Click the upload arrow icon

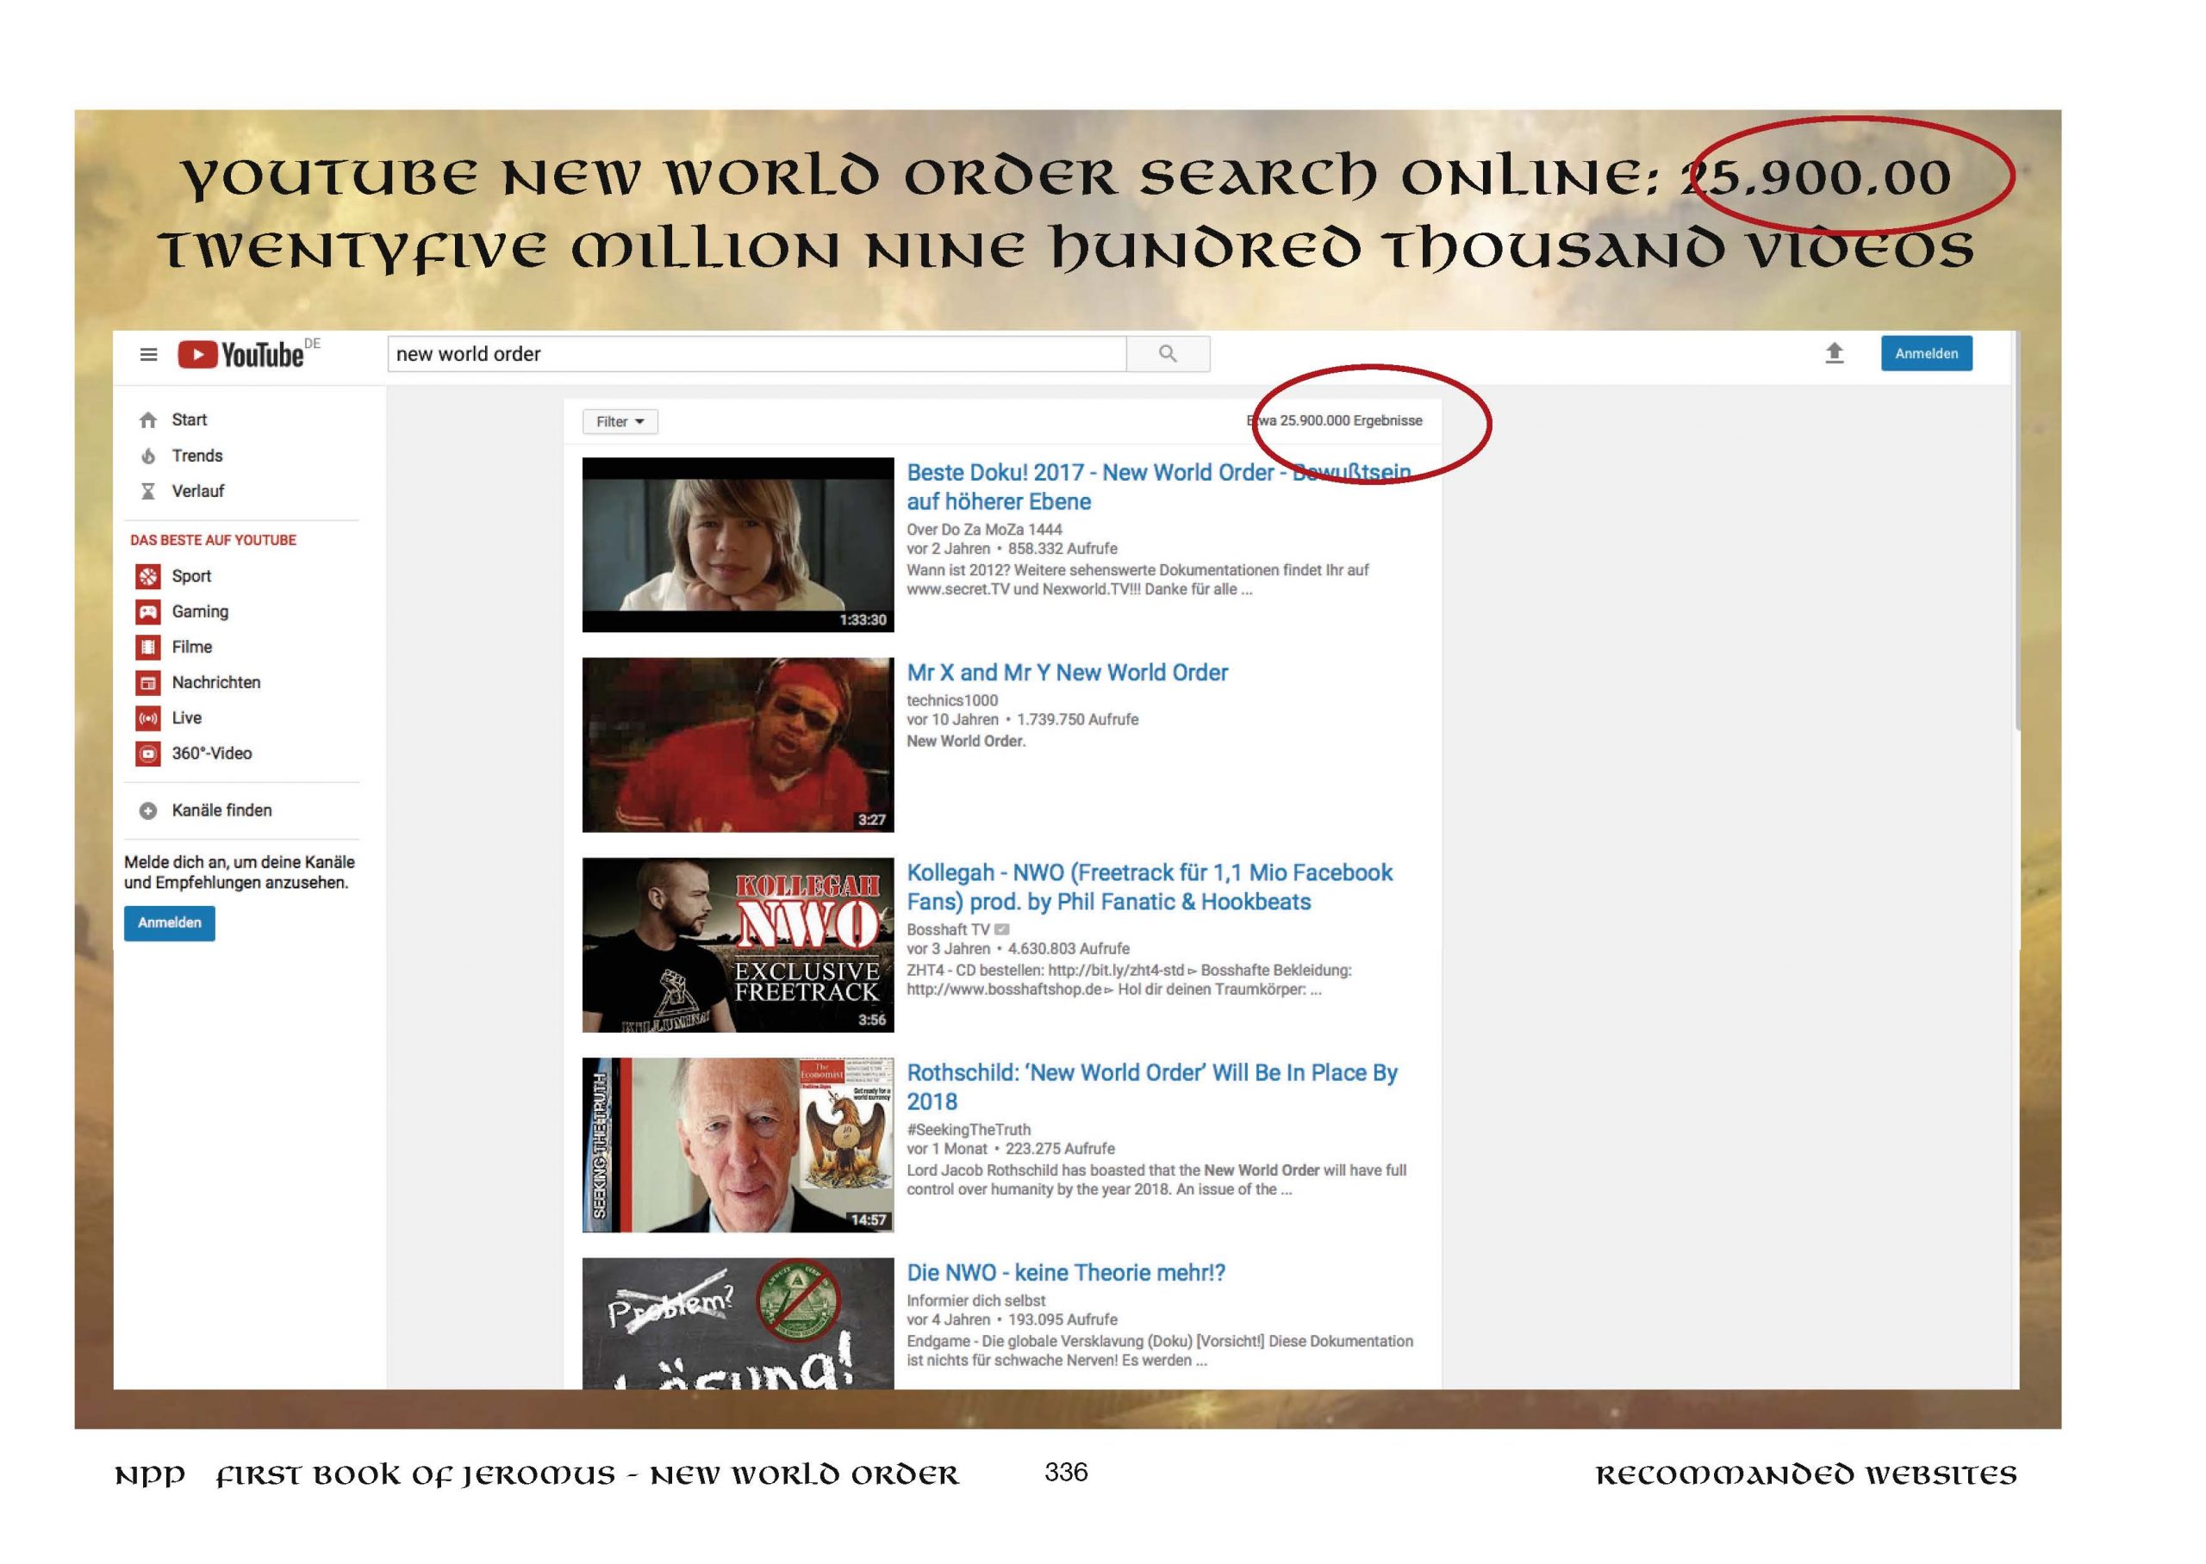click(1834, 353)
